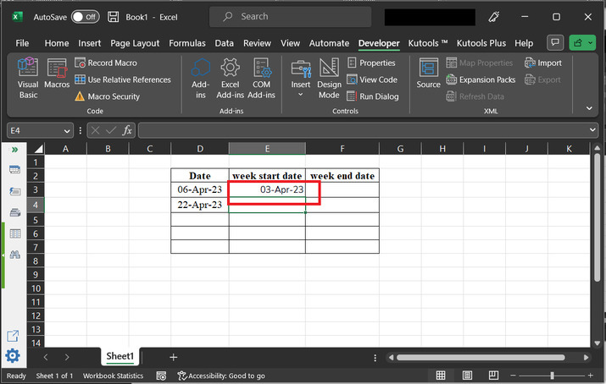Viewport: 606px width, 384px height.
Task: Select the Sheet1 tab
Action: click(120, 357)
